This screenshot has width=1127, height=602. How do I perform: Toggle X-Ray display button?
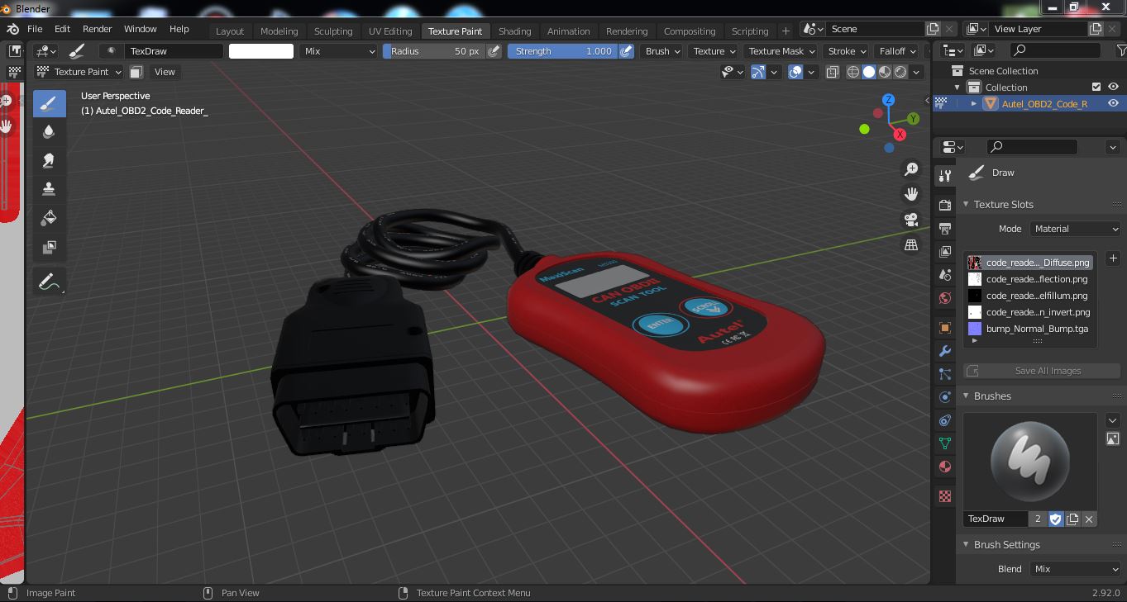(x=833, y=72)
